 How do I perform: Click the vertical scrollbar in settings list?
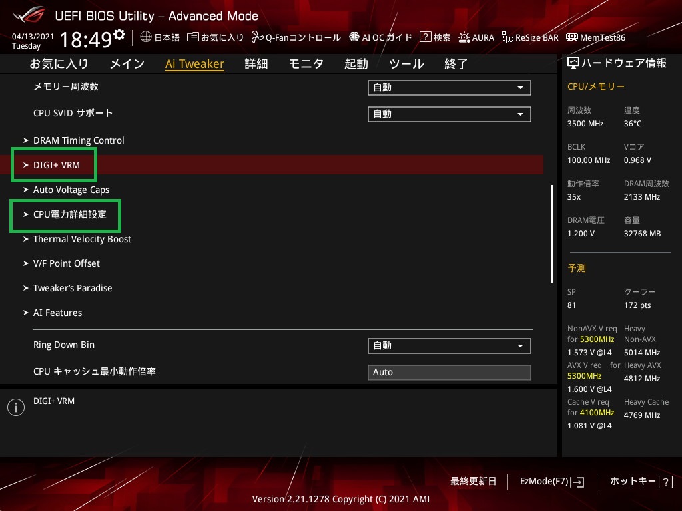pyautogui.click(x=551, y=233)
